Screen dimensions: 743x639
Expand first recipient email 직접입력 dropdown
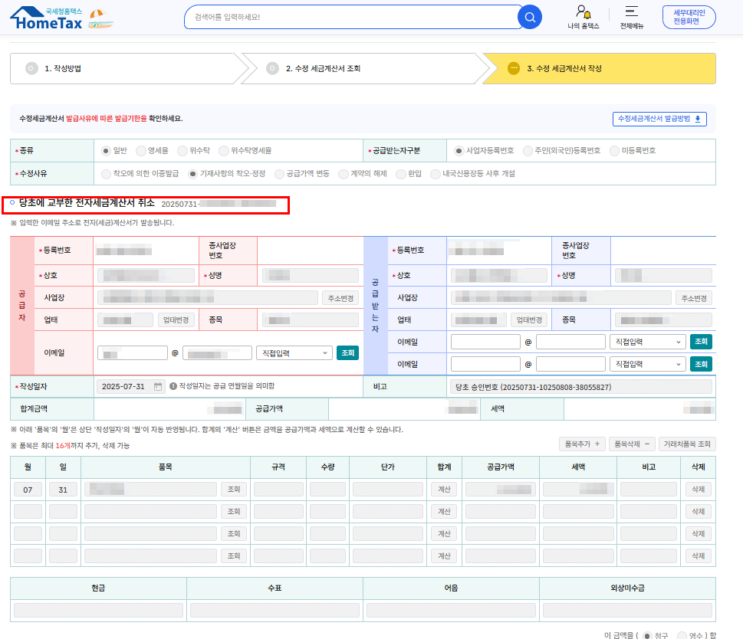click(647, 342)
